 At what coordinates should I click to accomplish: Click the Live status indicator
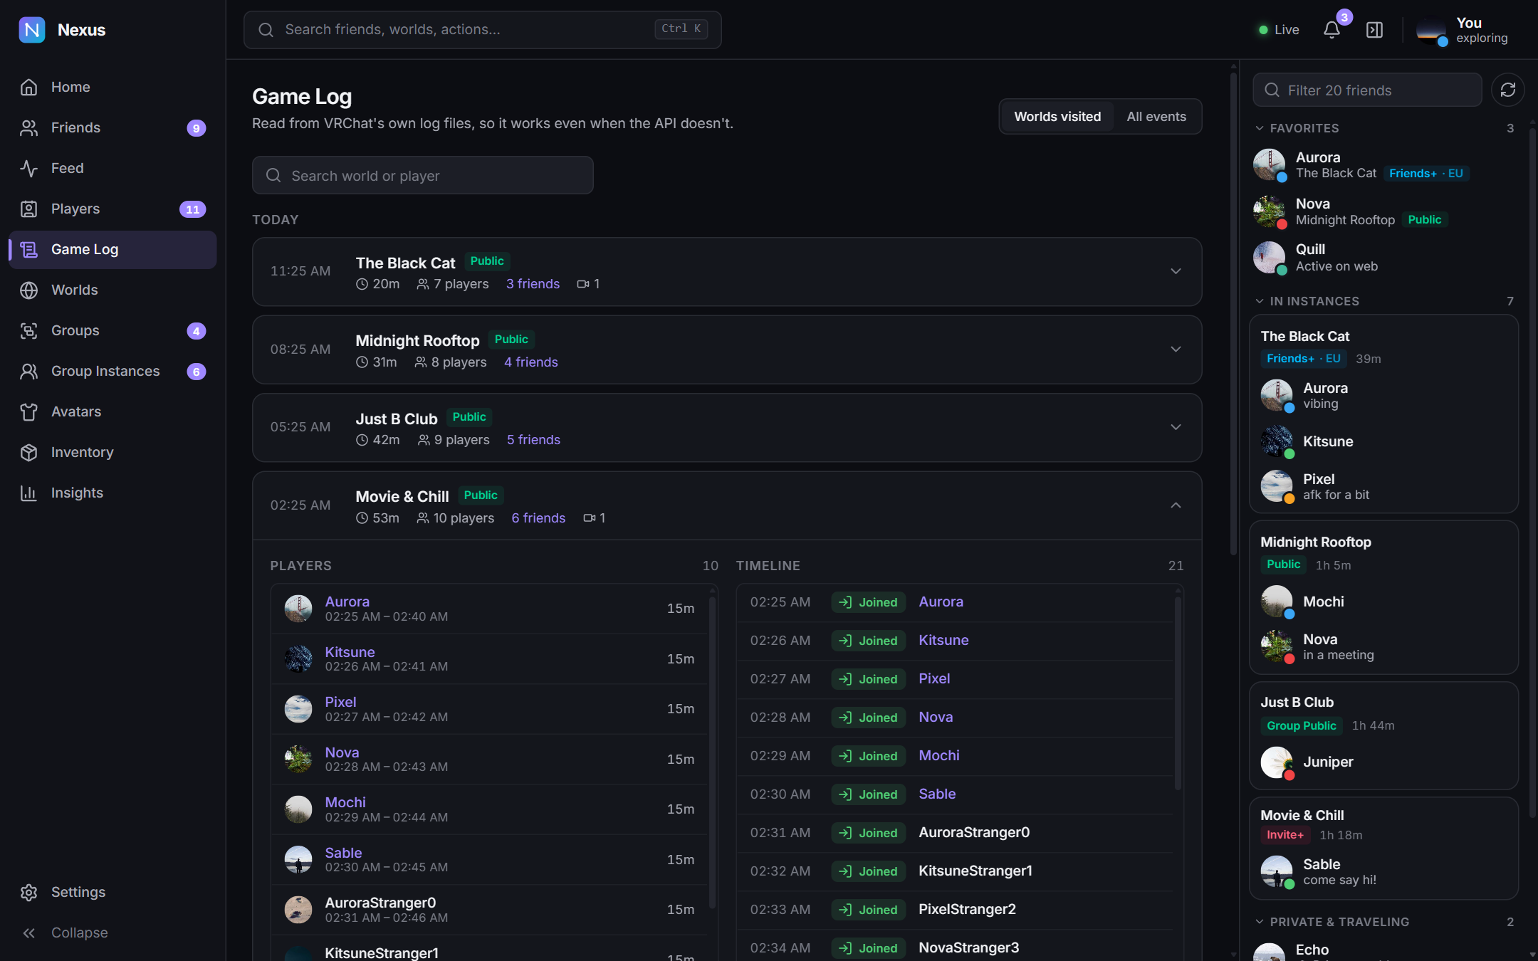(1279, 30)
